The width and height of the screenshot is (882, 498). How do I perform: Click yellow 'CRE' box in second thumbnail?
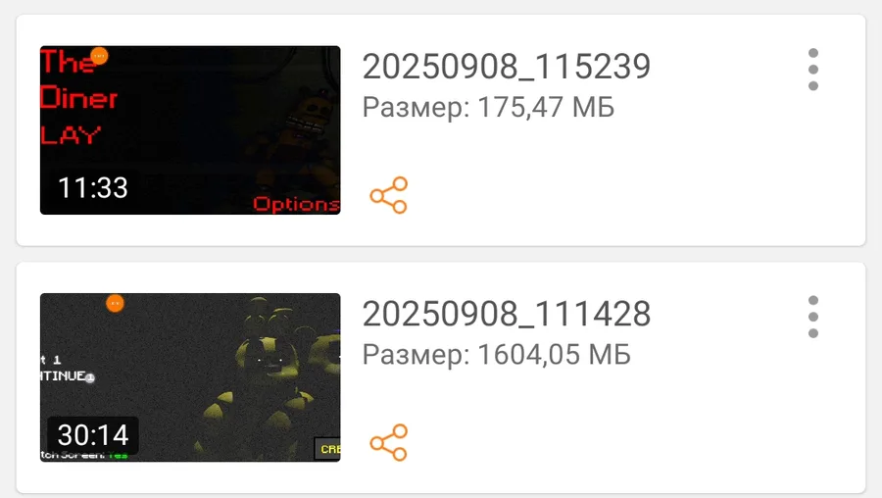tap(327, 449)
